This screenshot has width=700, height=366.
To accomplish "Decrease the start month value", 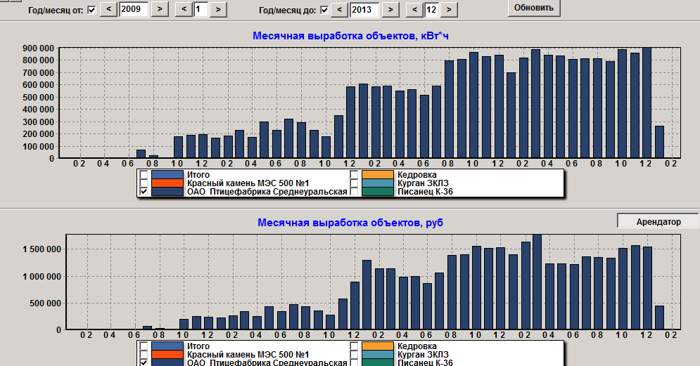I will click(184, 9).
